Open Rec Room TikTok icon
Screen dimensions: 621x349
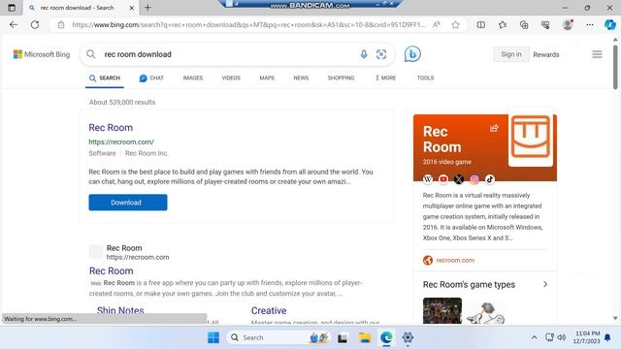pos(489,179)
